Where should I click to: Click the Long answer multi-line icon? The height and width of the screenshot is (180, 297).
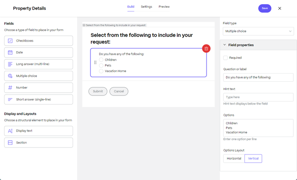point(10,64)
